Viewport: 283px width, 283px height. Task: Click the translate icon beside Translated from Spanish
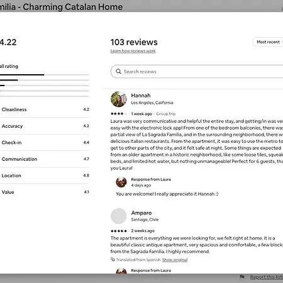point(113,259)
